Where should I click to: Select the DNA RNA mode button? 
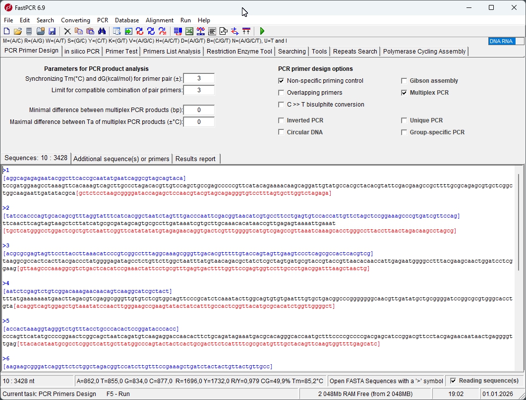[502, 42]
